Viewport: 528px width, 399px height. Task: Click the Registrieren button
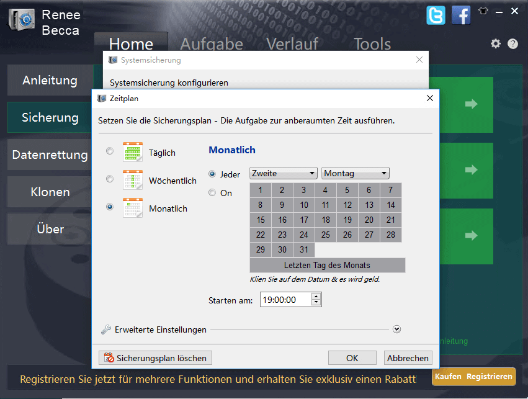pyautogui.click(x=490, y=377)
